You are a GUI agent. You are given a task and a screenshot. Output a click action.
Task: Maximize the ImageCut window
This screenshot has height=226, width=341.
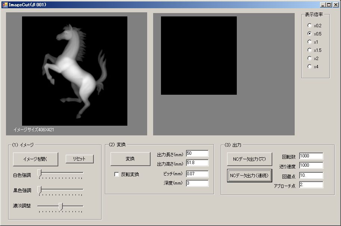click(329, 5)
